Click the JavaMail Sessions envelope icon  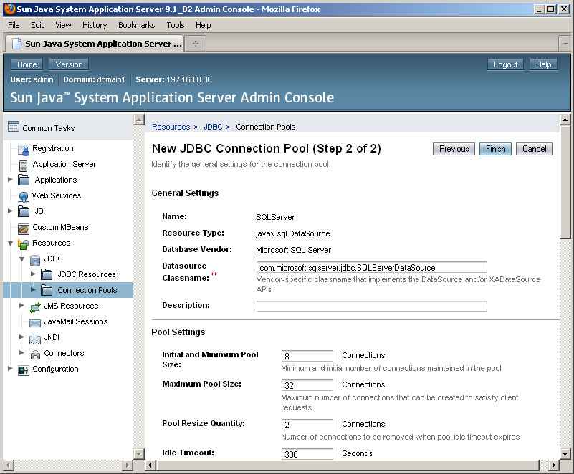coord(35,323)
